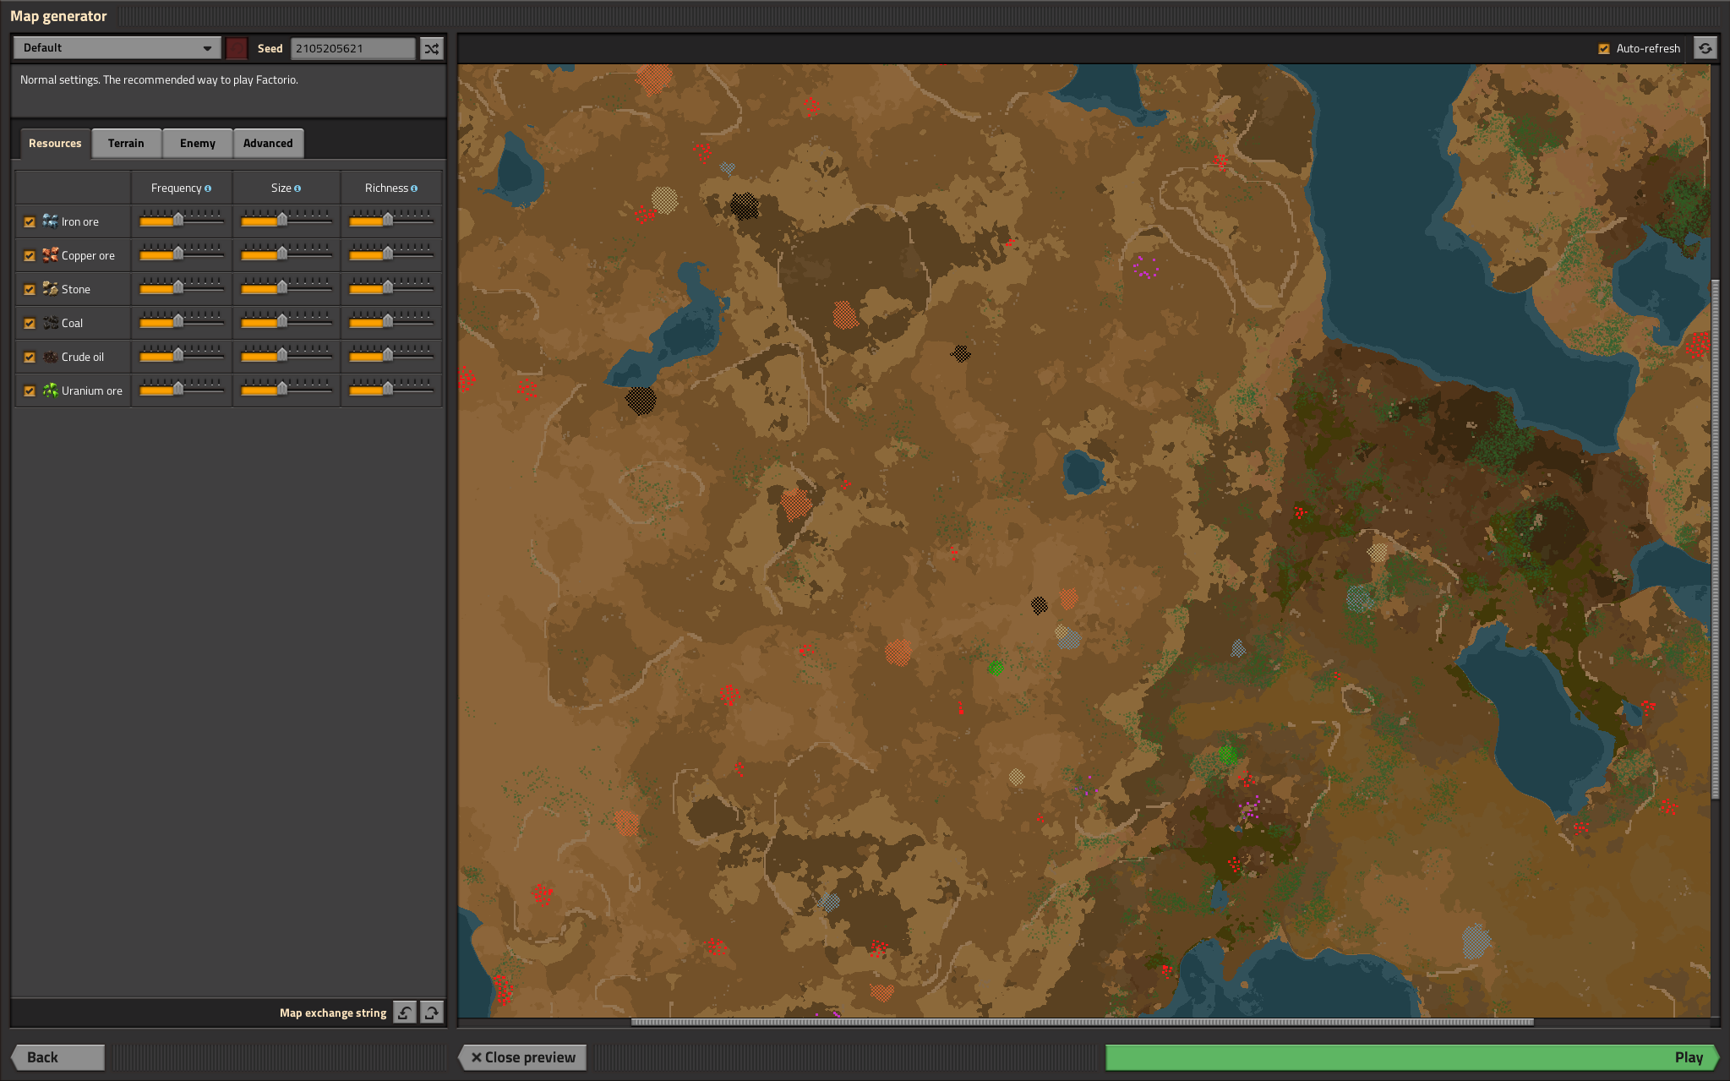Click the map preview vertical scrollbar
The height and width of the screenshot is (1081, 1730).
(x=1715, y=539)
